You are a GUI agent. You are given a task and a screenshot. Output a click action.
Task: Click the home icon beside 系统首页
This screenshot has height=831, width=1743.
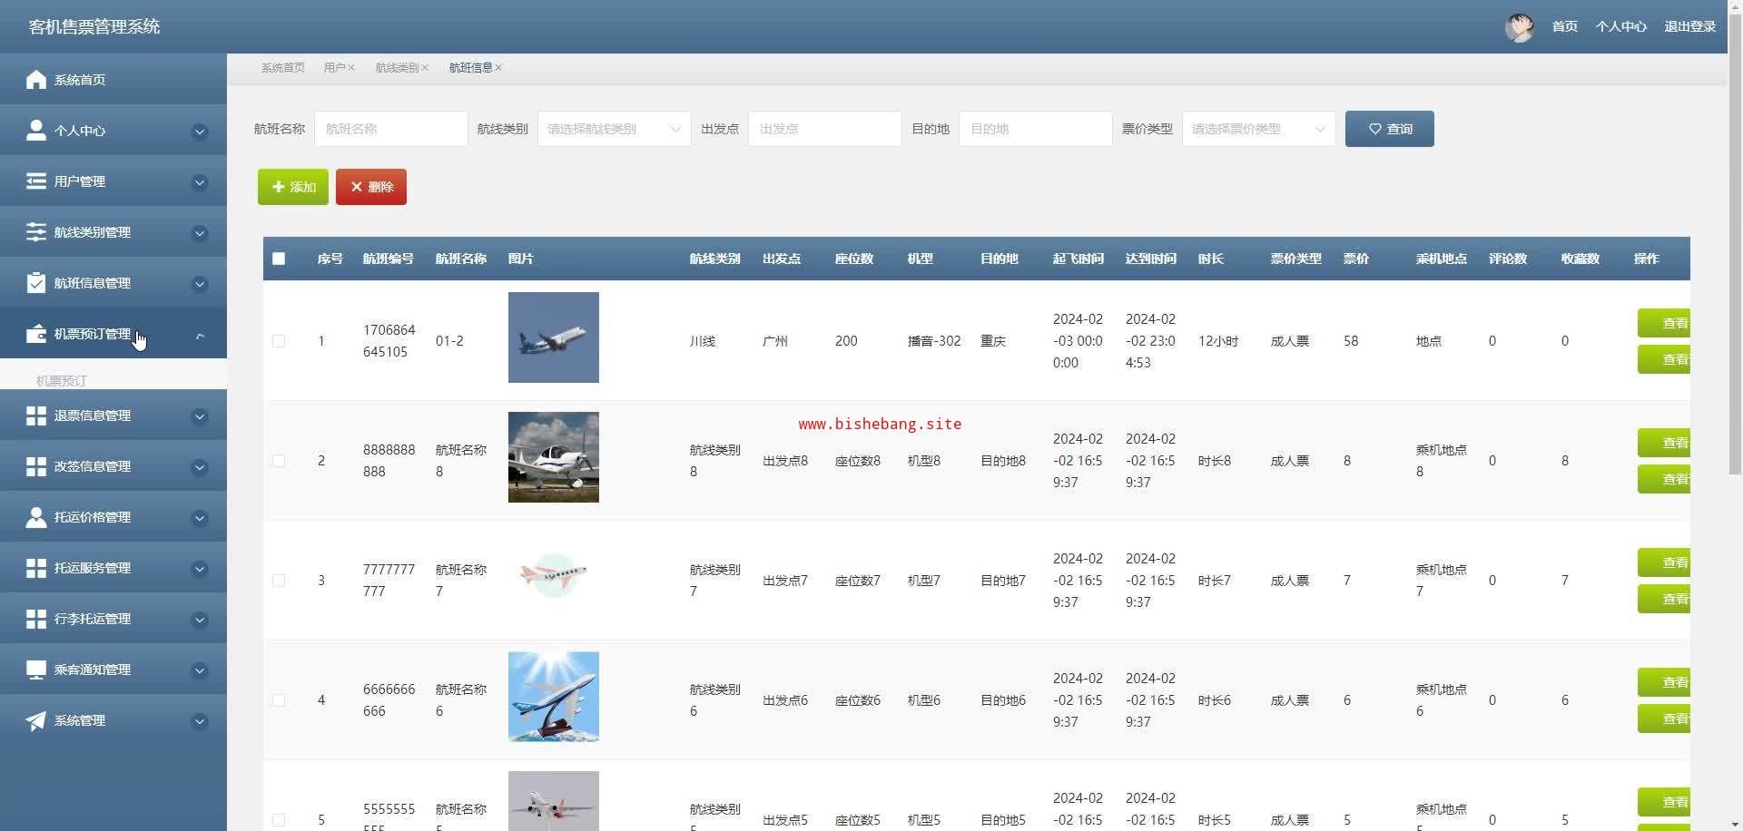[x=36, y=80]
